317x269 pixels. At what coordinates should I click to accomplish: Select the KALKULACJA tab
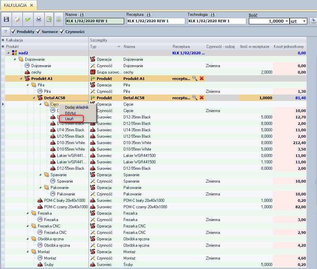[16, 5]
